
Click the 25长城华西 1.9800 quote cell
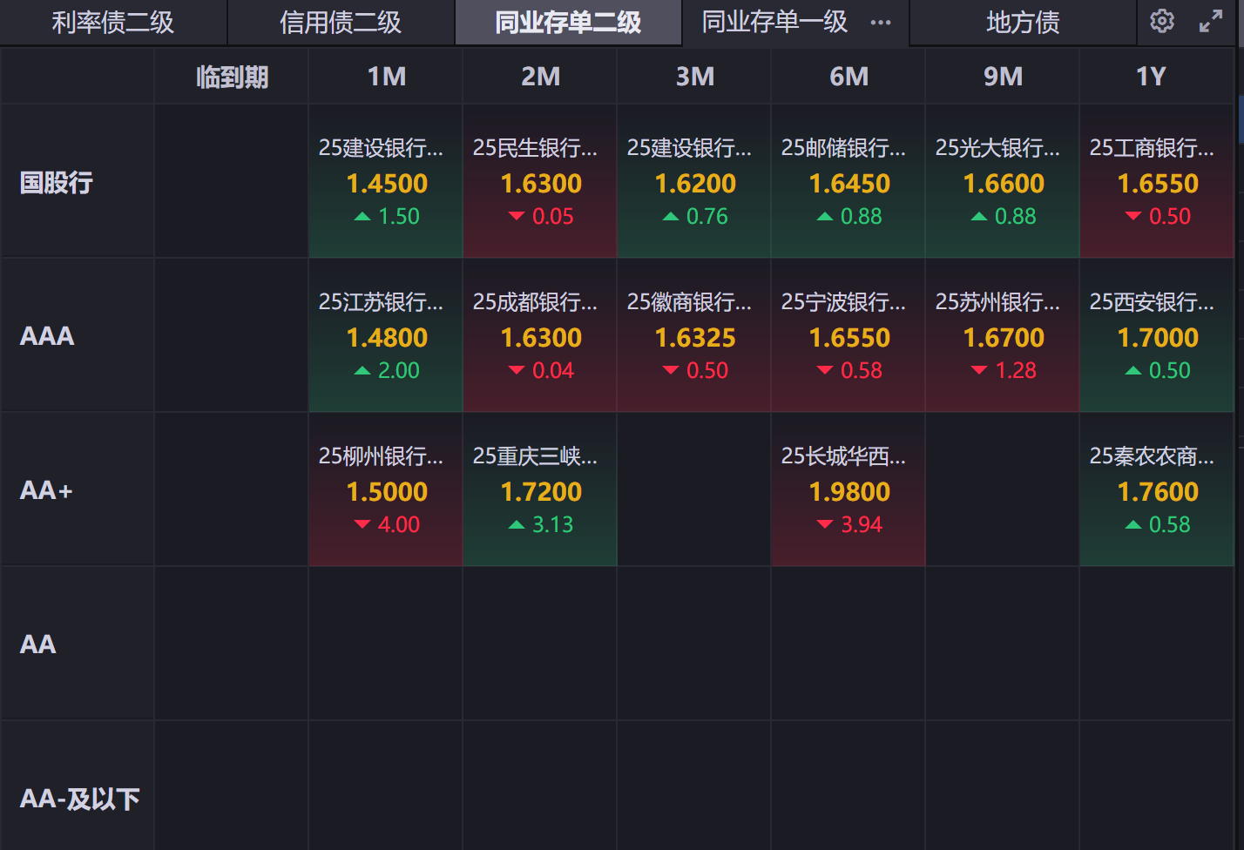point(848,490)
